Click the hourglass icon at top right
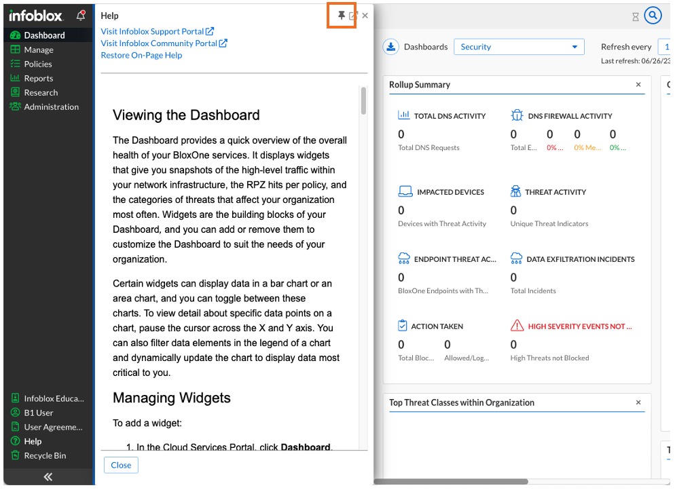 636,16
